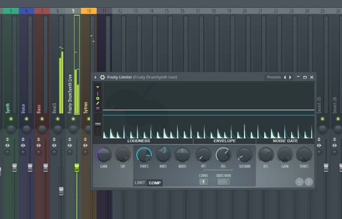Screen dimensions: 342x219
Task: Click the green Fruity DrumSynth Live volume fader
Action: pyautogui.click(x=77, y=167)
